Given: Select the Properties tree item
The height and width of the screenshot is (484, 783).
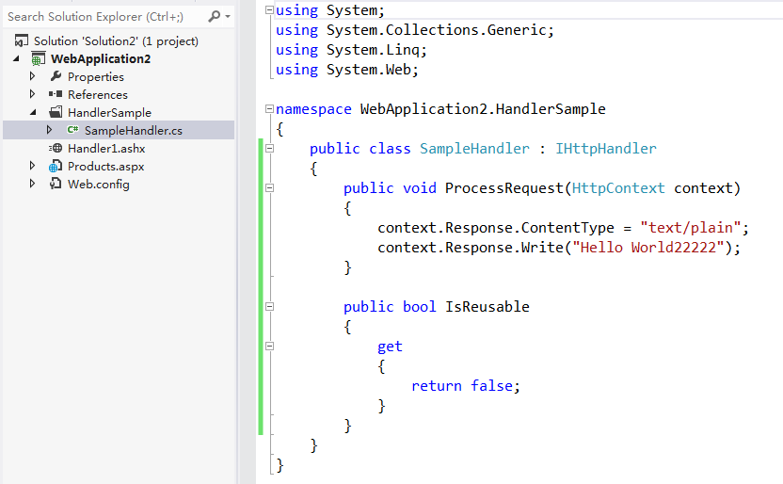Looking at the screenshot, I should pos(96,77).
